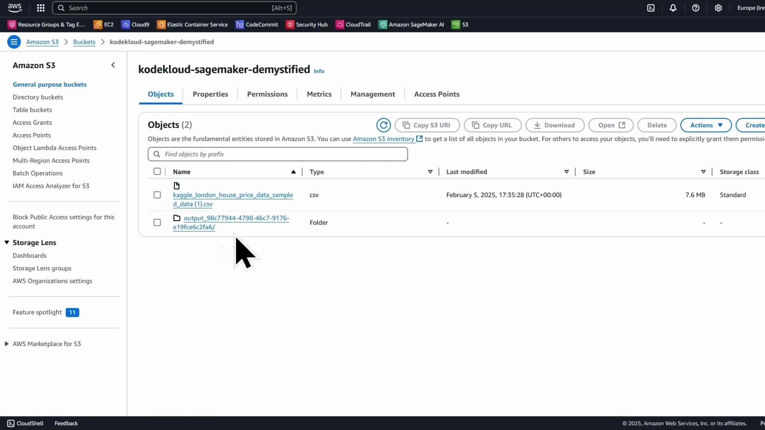Viewport: 765px width, 430px height.
Task: Click the file icon of the csv object
Action: pyautogui.click(x=177, y=186)
